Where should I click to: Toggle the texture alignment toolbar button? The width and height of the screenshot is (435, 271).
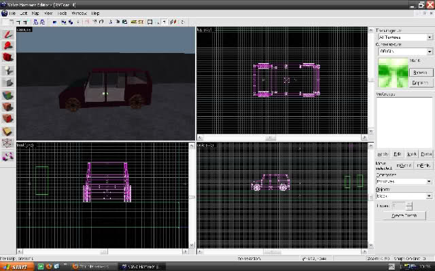coord(173,22)
